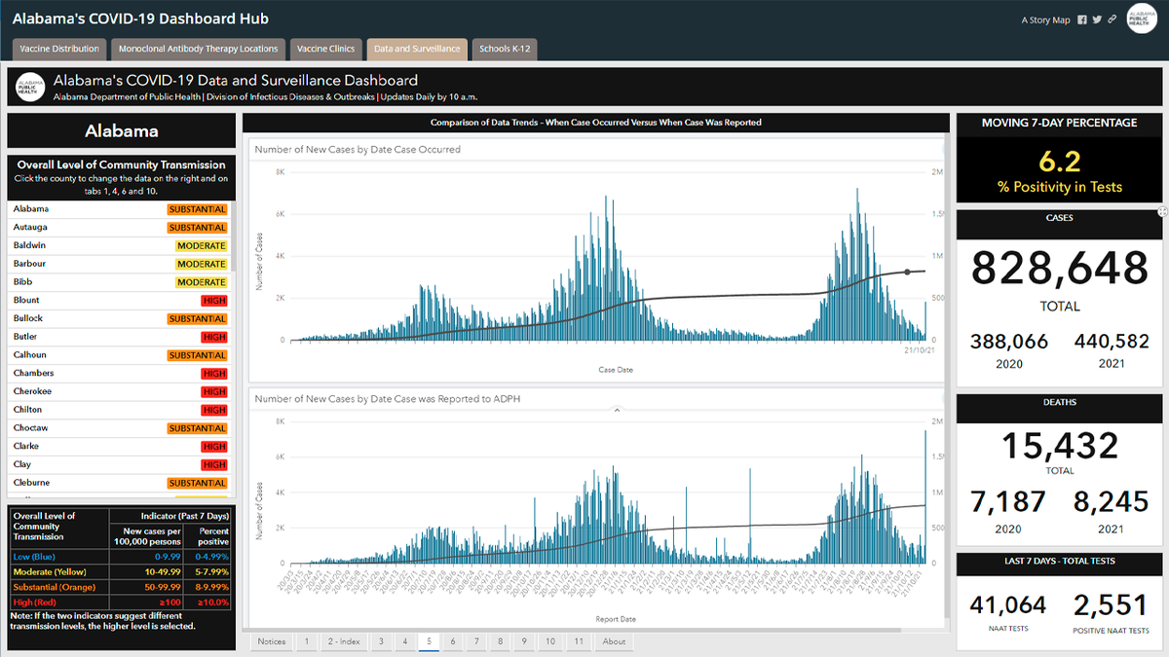Open Monoclonal Antibody Therapy Locations tab
The width and height of the screenshot is (1169, 657).
pos(199,49)
